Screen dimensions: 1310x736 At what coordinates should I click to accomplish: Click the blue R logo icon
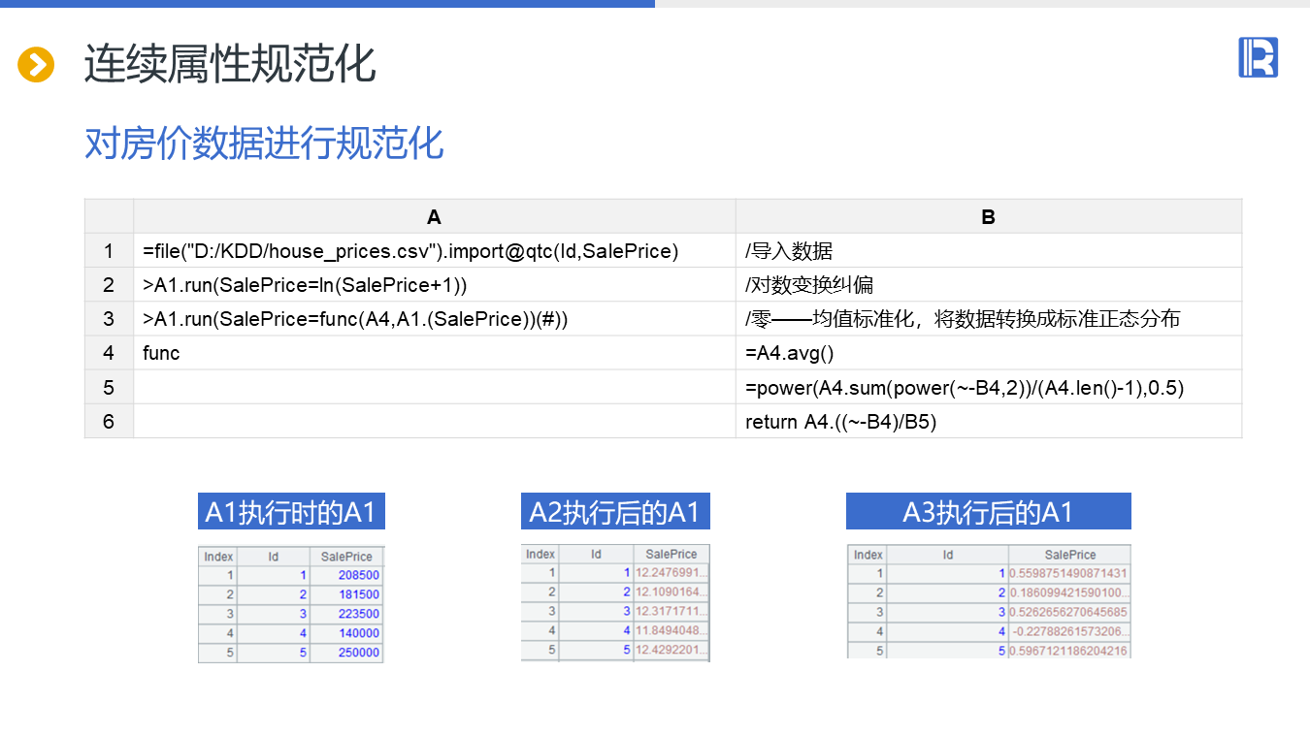1258,57
